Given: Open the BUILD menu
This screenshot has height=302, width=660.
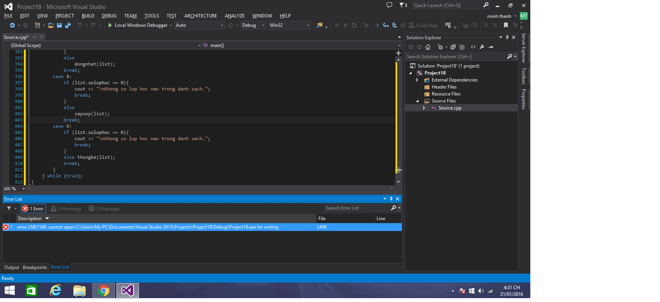Looking at the screenshot, I should (x=88, y=16).
